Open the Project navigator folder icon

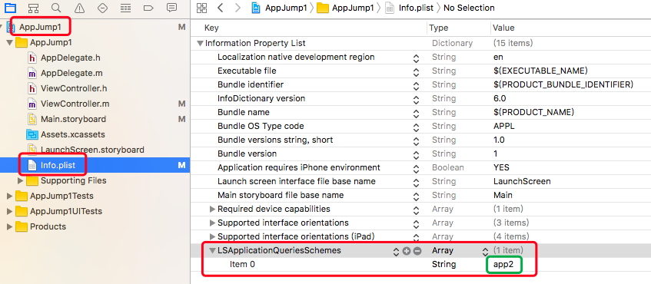tap(9, 8)
